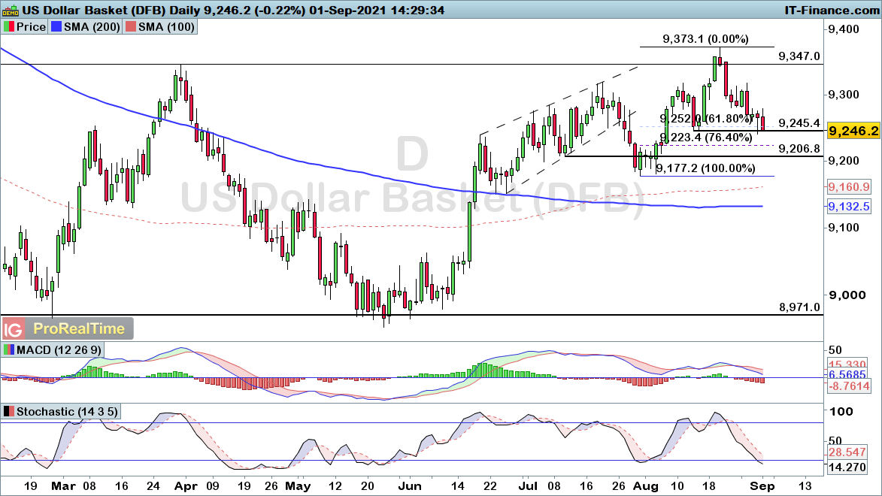
Task: Click the MACD value 15.330 label
Action: pos(849,365)
